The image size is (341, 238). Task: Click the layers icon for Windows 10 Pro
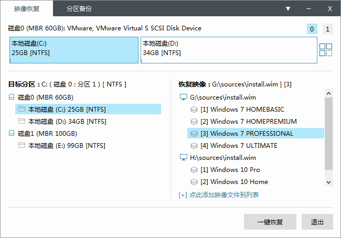pos(194,169)
